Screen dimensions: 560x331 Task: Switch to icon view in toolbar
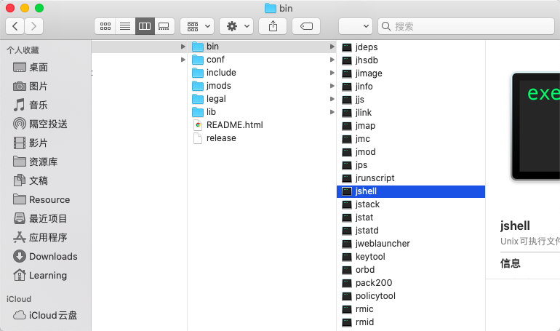coord(105,26)
